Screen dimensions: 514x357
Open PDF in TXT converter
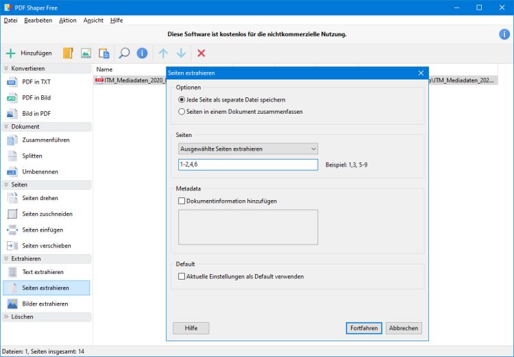coord(36,82)
